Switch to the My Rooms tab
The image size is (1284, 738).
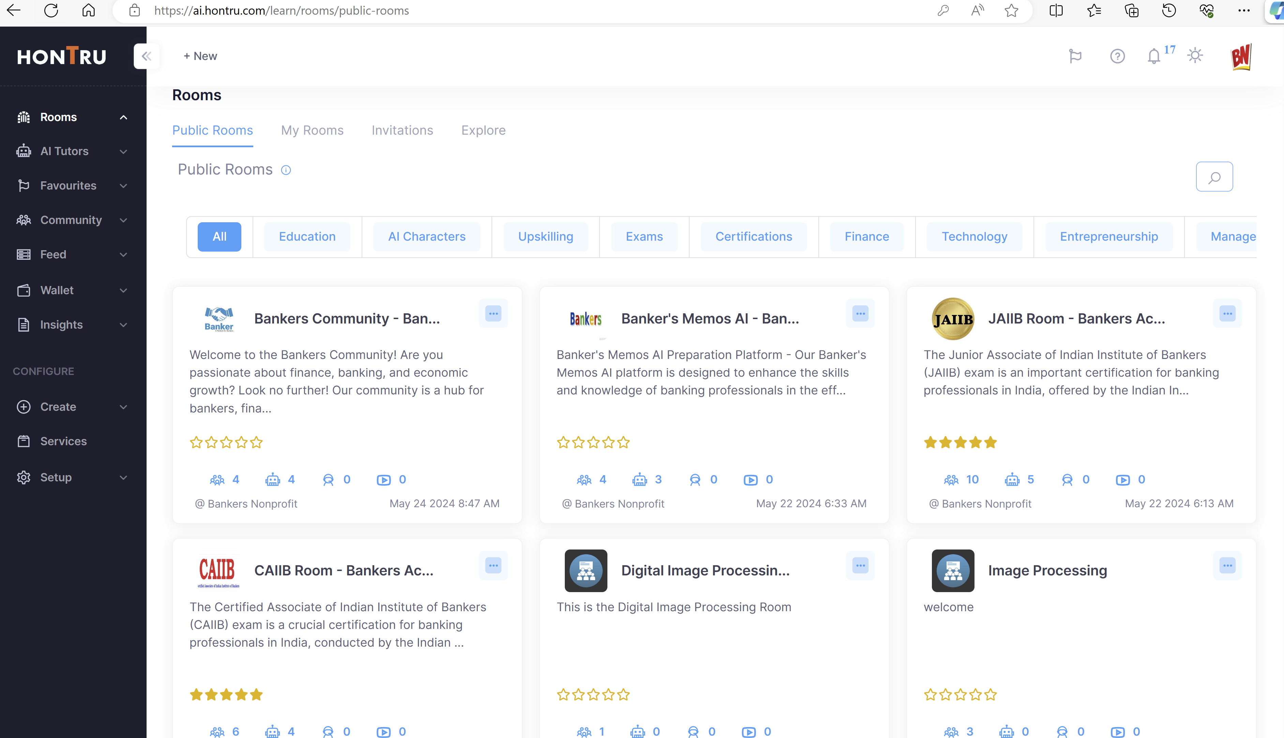[312, 130]
